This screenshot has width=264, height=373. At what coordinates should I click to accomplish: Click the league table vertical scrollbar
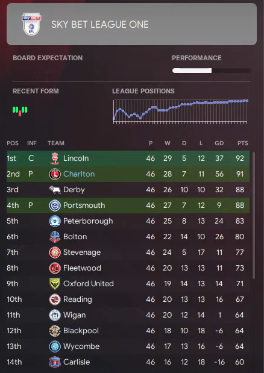pyautogui.click(x=254, y=215)
